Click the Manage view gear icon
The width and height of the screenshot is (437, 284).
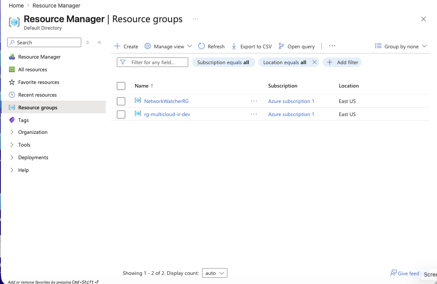pos(147,46)
